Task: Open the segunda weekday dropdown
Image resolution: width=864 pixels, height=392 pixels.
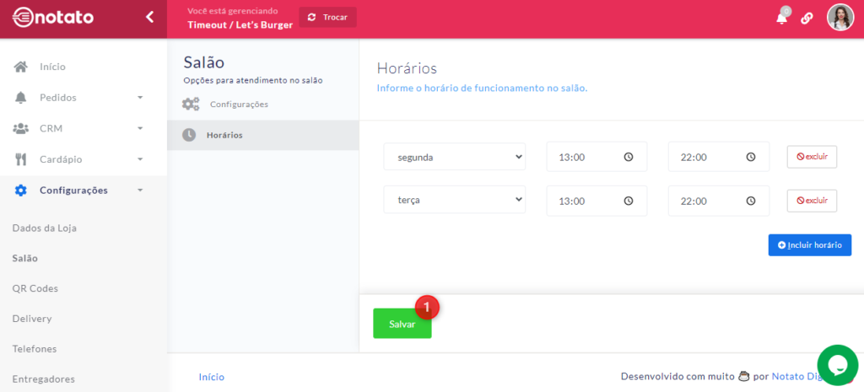Action: [x=454, y=157]
